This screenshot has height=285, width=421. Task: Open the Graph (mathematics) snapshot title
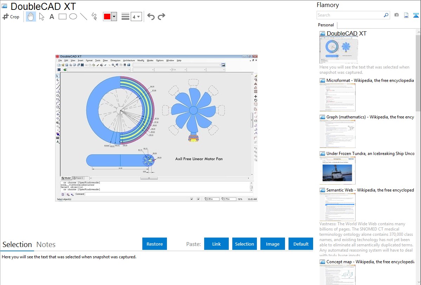pos(370,117)
